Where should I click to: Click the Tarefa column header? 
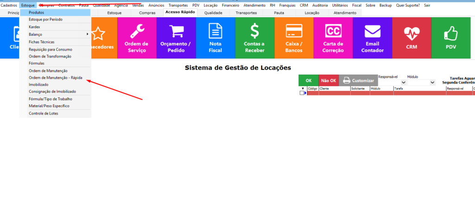tap(419, 88)
